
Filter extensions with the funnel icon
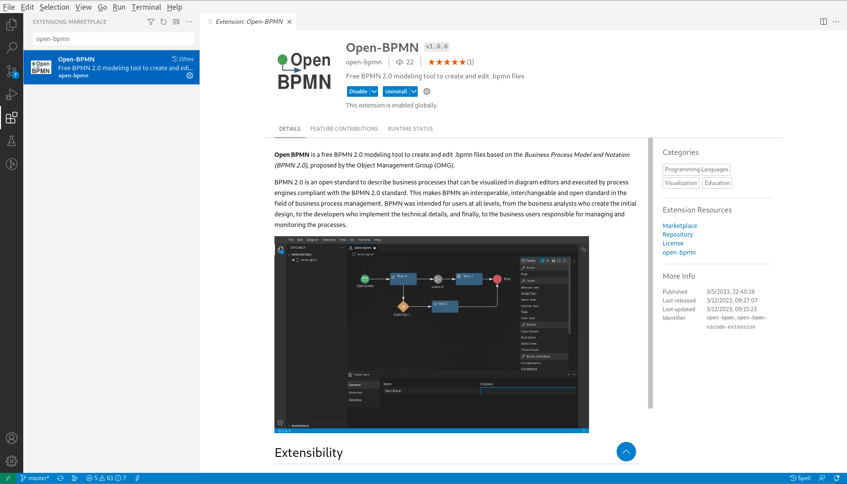(x=151, y=22)
